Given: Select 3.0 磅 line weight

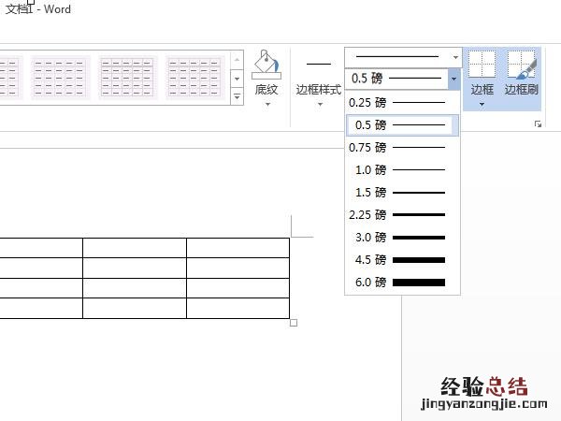Looking at the screenshot, I should (402, 238).
